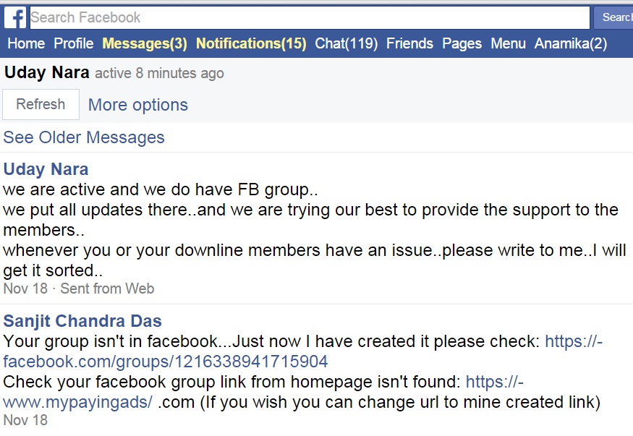This screenshot has height=436, width=633.
Task: Expand More options link
Action: 138,105
